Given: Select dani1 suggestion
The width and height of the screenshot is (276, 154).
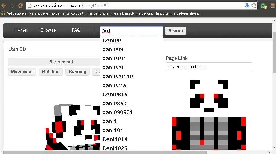Looking at the screenshot, I should (x=131, y=121).
